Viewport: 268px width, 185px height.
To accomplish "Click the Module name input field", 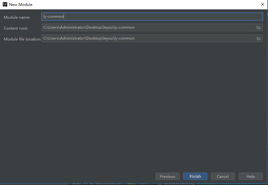I will point(152,17).
